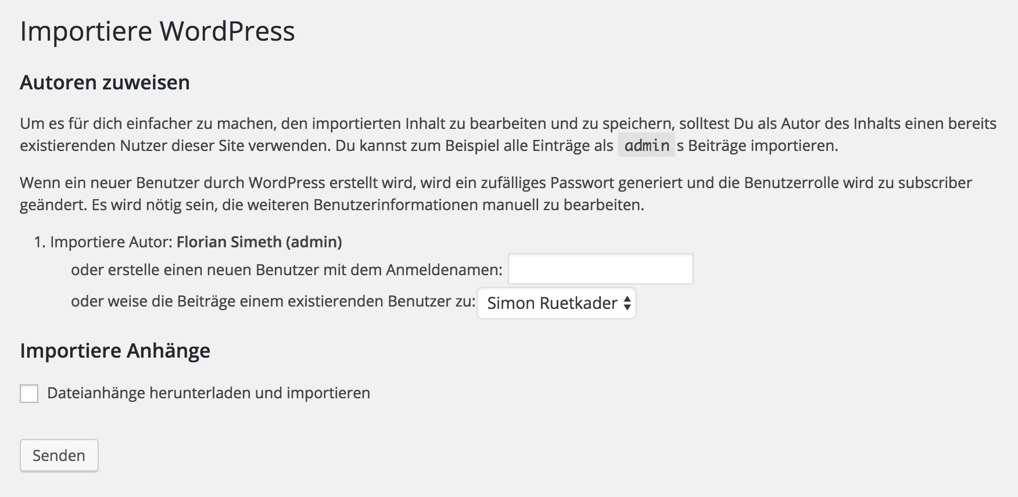Enable the download attachments checkbox
Image resolution: width=1018 pixels, height=497 pixels.
tap(29, 393)
